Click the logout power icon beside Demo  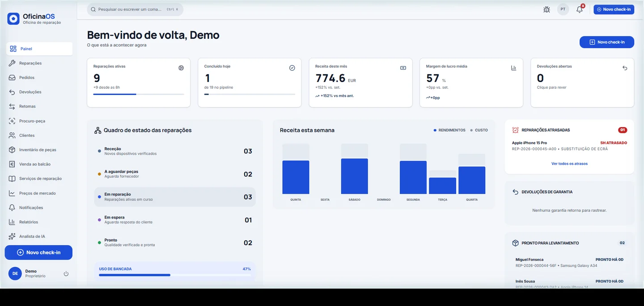point(66,273)
